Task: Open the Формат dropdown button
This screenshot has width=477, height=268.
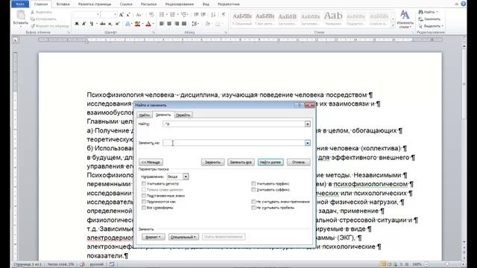Action: pos(153,237)
